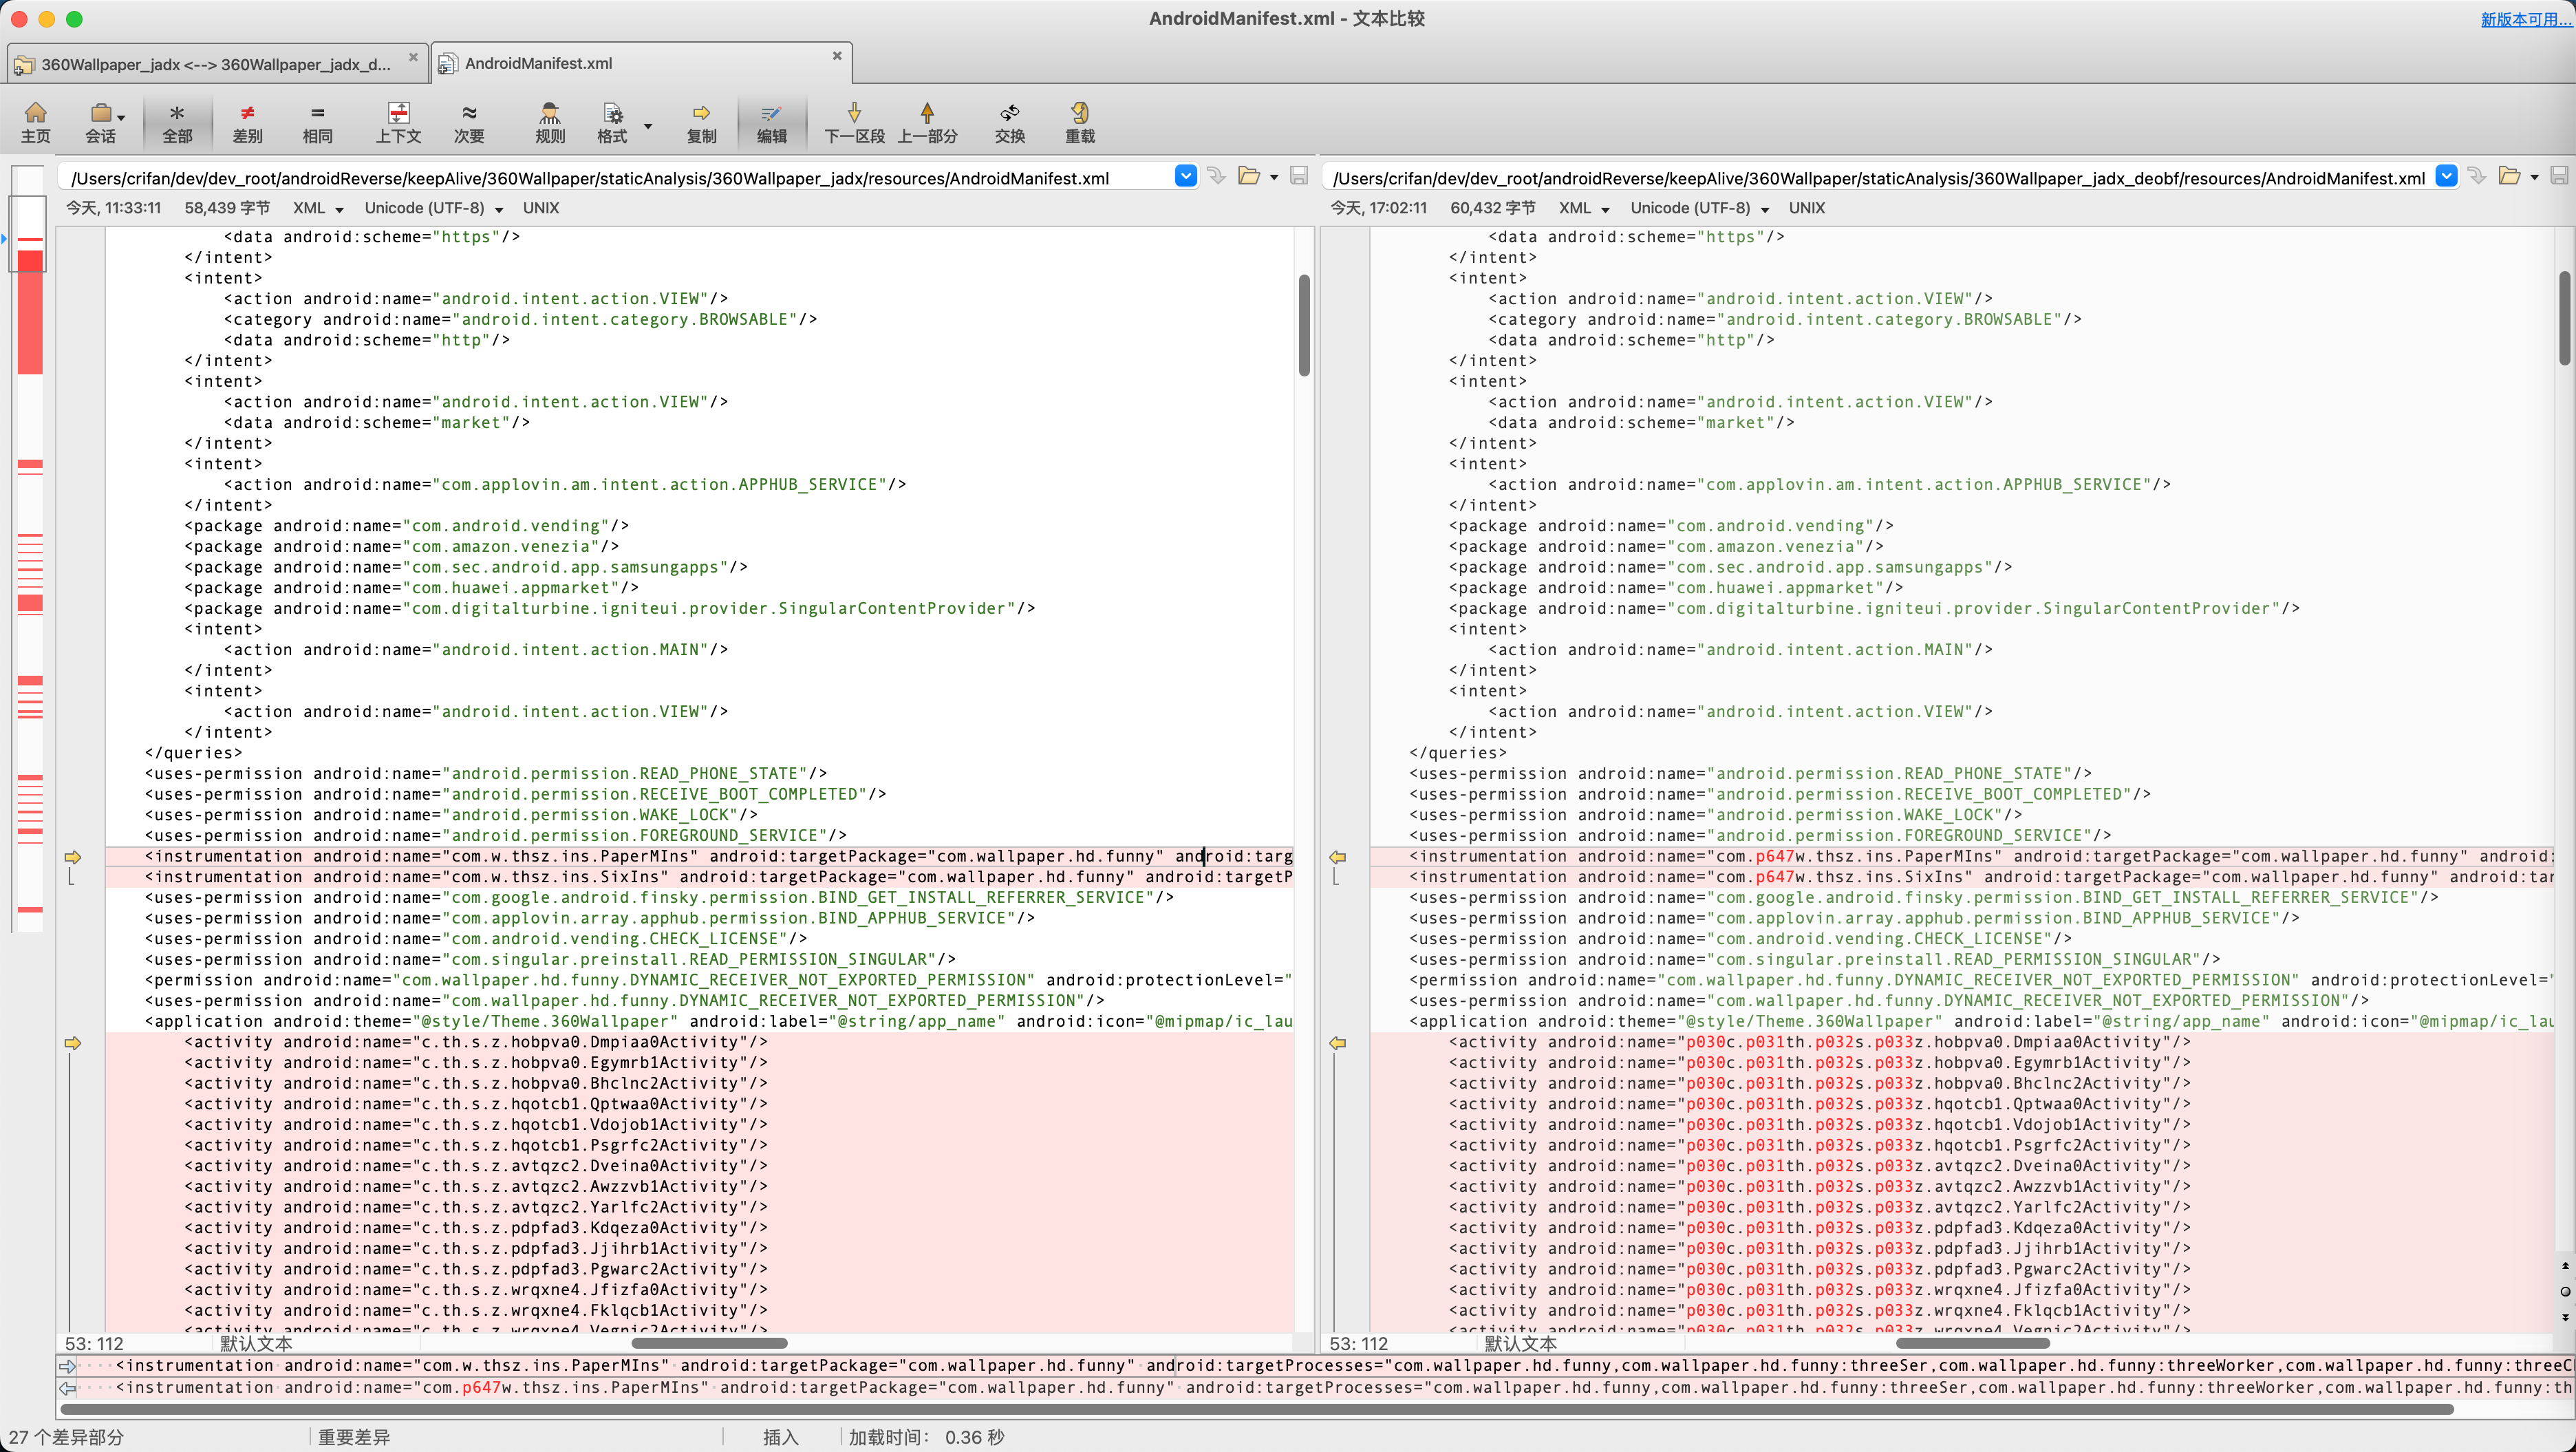Click the macOS green zoom window button

coord(74,19)
